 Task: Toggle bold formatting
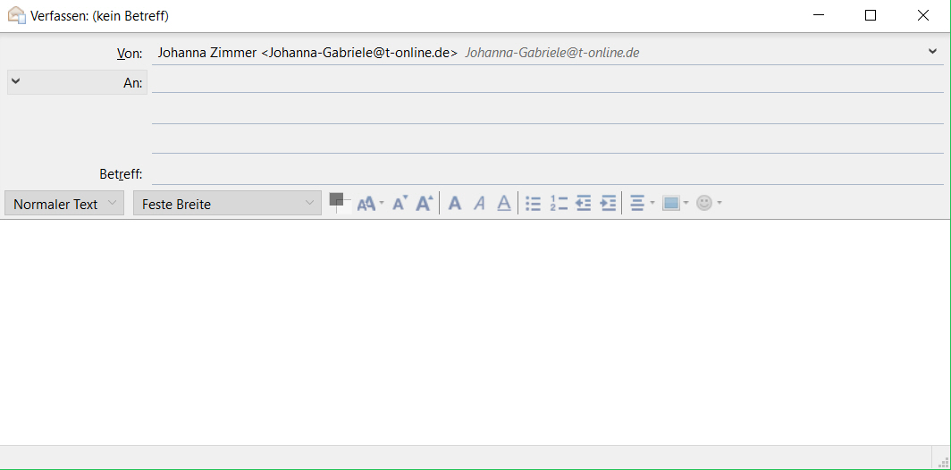coord(455,203)
